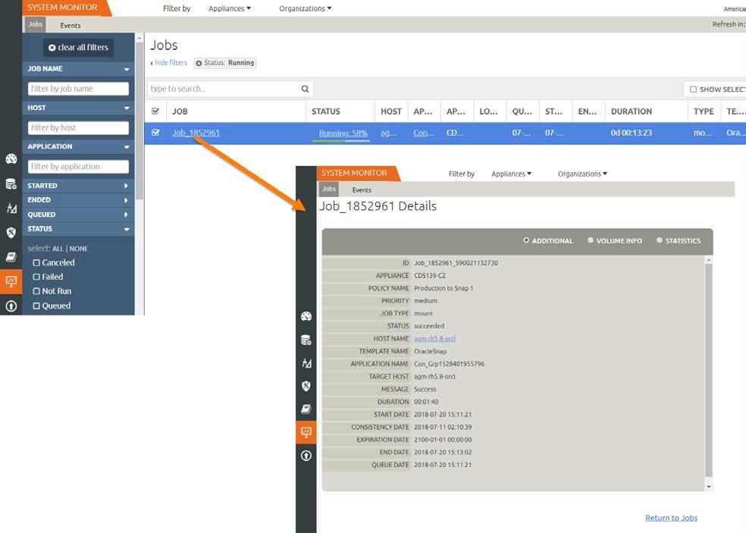Toggle the Queued status checkbox
This screenshot has height=533, width=746.
coord(36,306)
